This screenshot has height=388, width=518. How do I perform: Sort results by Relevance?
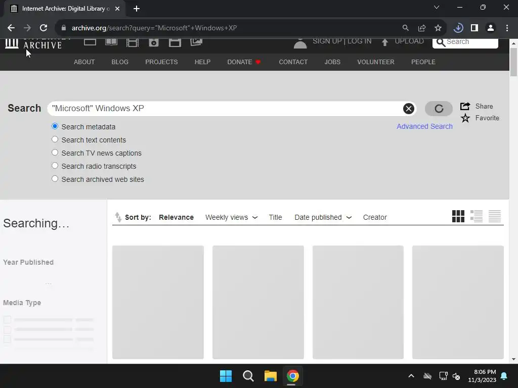click(x=176, y=217)
